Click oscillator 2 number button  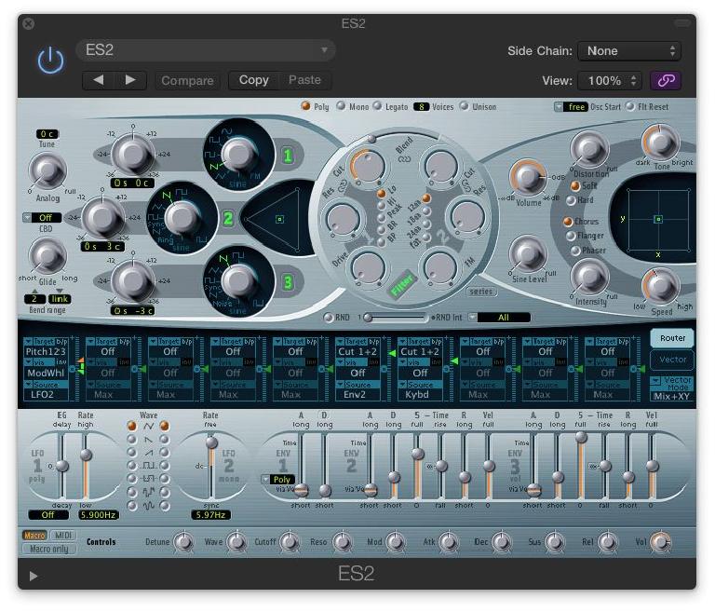(x=228, y=219)
